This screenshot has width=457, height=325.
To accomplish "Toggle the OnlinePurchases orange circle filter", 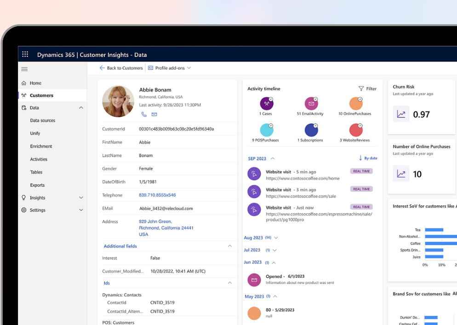I will point(355,104).
